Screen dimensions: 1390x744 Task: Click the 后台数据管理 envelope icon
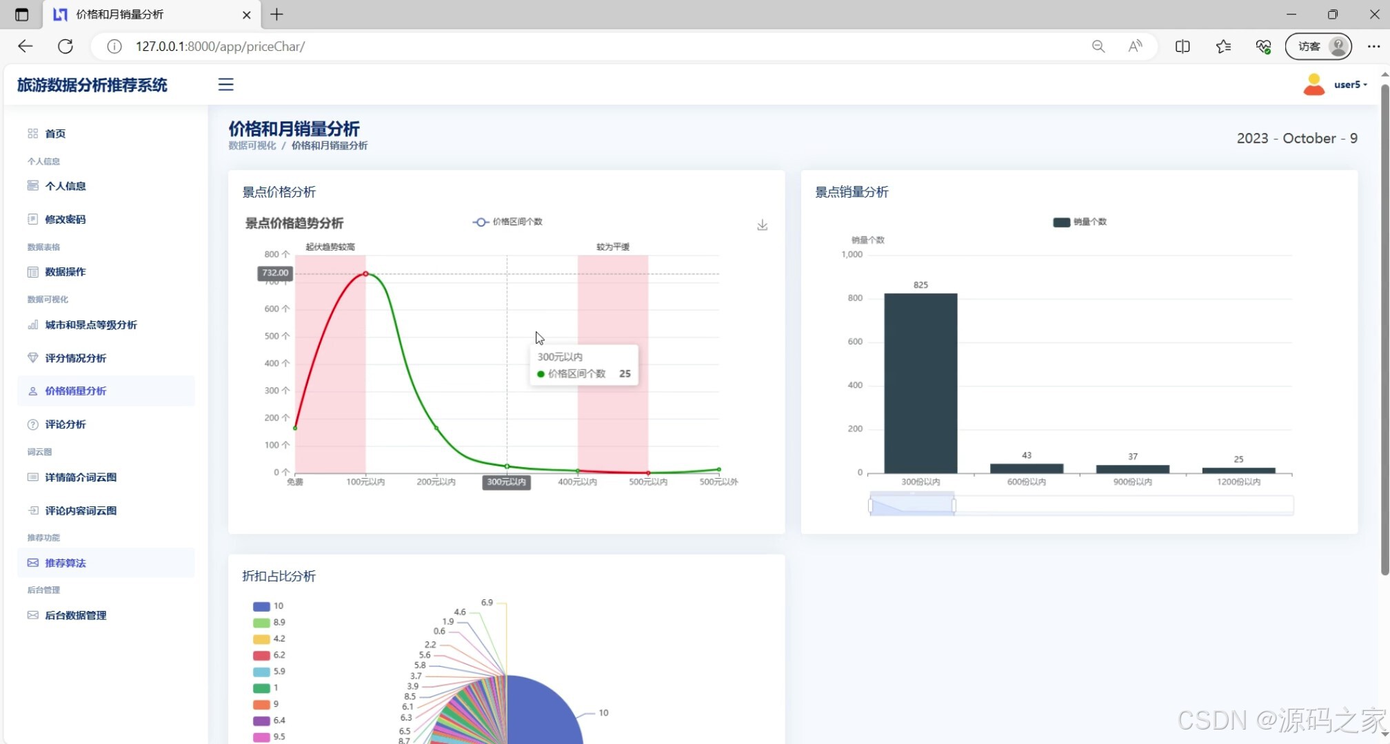tap(32, 615)
